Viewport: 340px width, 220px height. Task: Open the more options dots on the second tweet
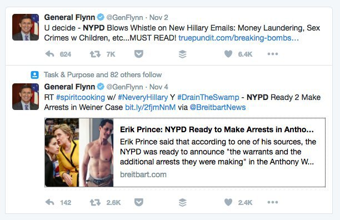[x=273, y=202]
